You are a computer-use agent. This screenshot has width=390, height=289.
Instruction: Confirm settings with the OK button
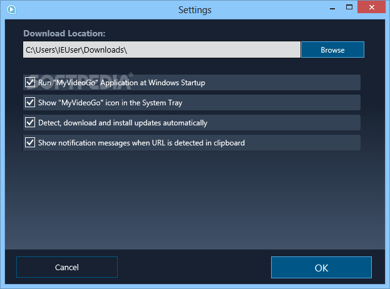click(321, 267)
